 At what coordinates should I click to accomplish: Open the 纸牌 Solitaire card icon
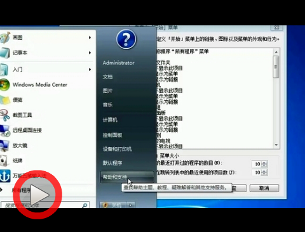pos(4,161)
